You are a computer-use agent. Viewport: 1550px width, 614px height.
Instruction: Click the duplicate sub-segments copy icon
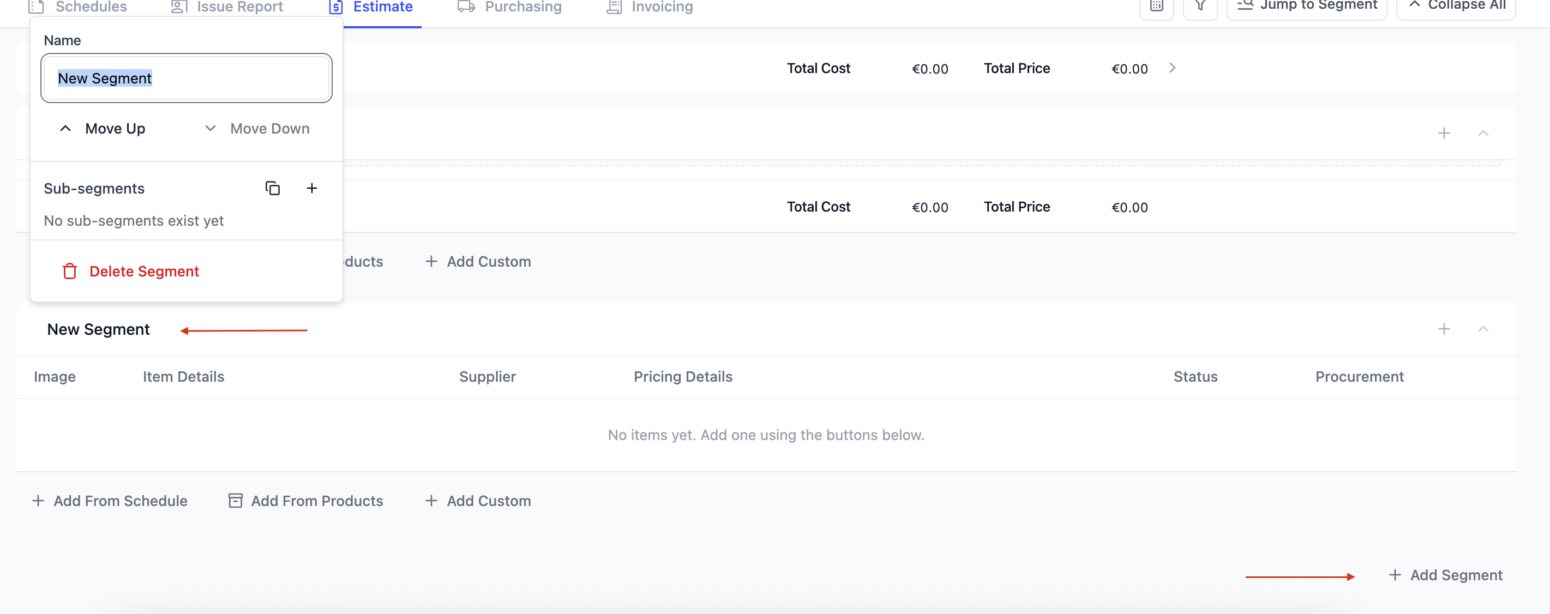coord(273,188)
